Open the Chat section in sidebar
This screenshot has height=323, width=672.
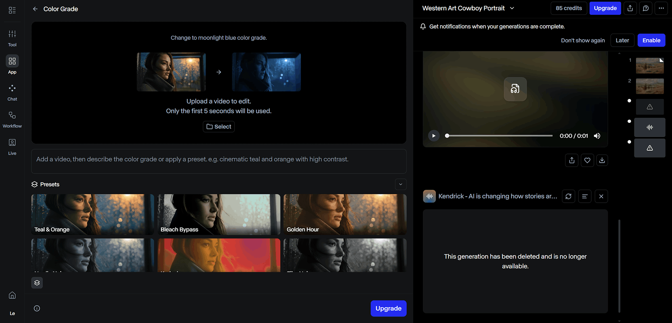(12, 92)
